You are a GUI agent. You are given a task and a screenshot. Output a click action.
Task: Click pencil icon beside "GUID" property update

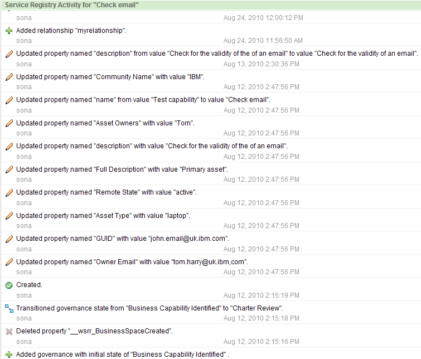coord(8,239)
